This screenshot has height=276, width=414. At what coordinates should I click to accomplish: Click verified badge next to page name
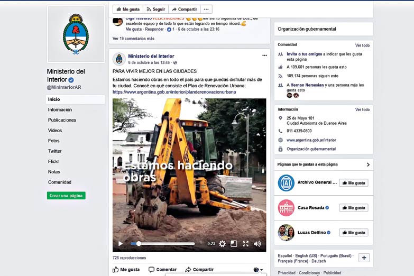coord(71,80)
